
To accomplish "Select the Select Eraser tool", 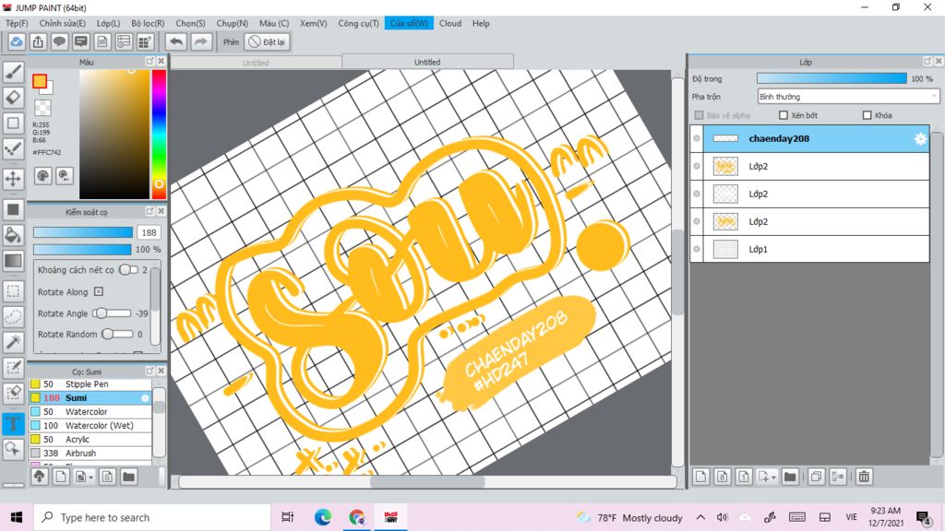I will pyautogui.click(x=13, y=393).
